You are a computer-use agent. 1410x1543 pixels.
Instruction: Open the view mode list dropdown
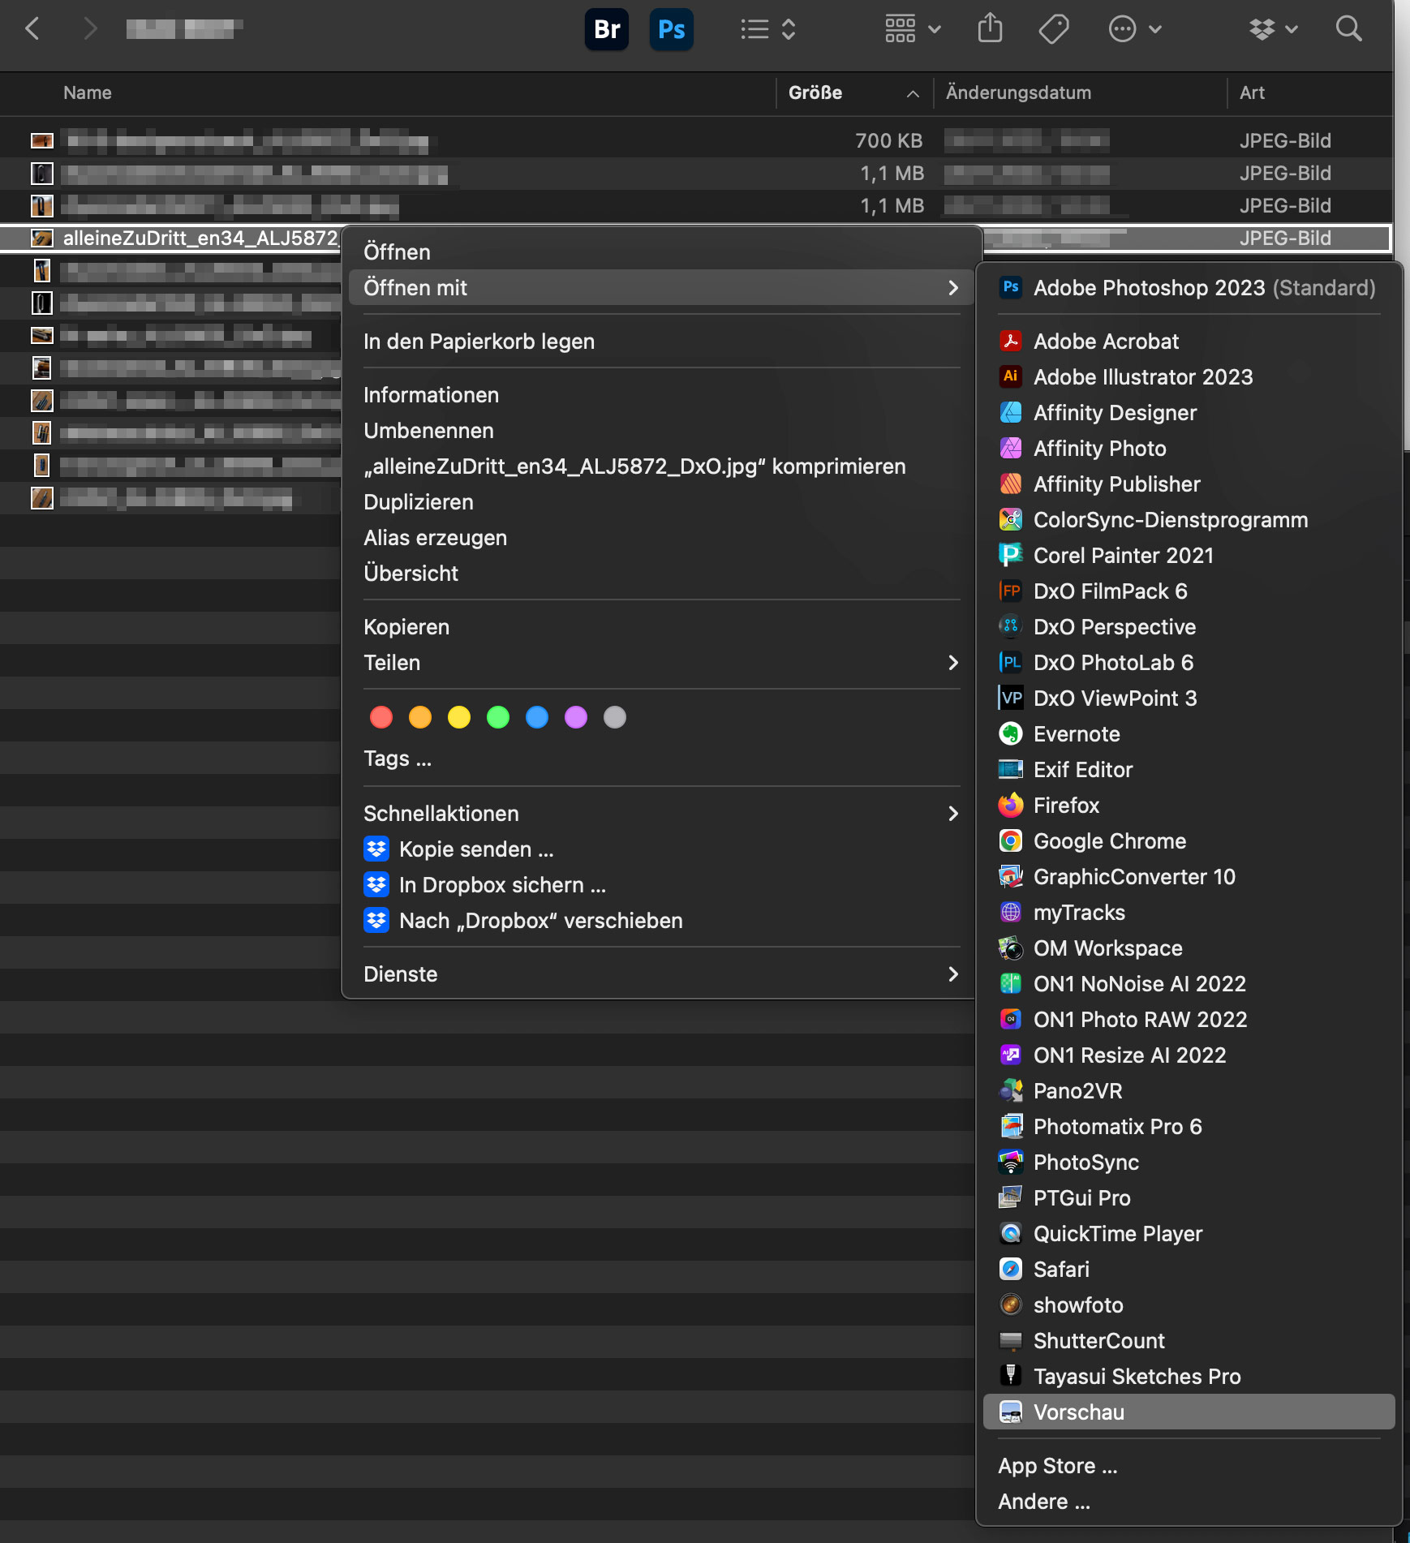coord(767,30)
